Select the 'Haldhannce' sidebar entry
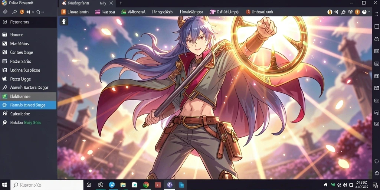This screenshot has height=190, width=380. tap(28, 96)
